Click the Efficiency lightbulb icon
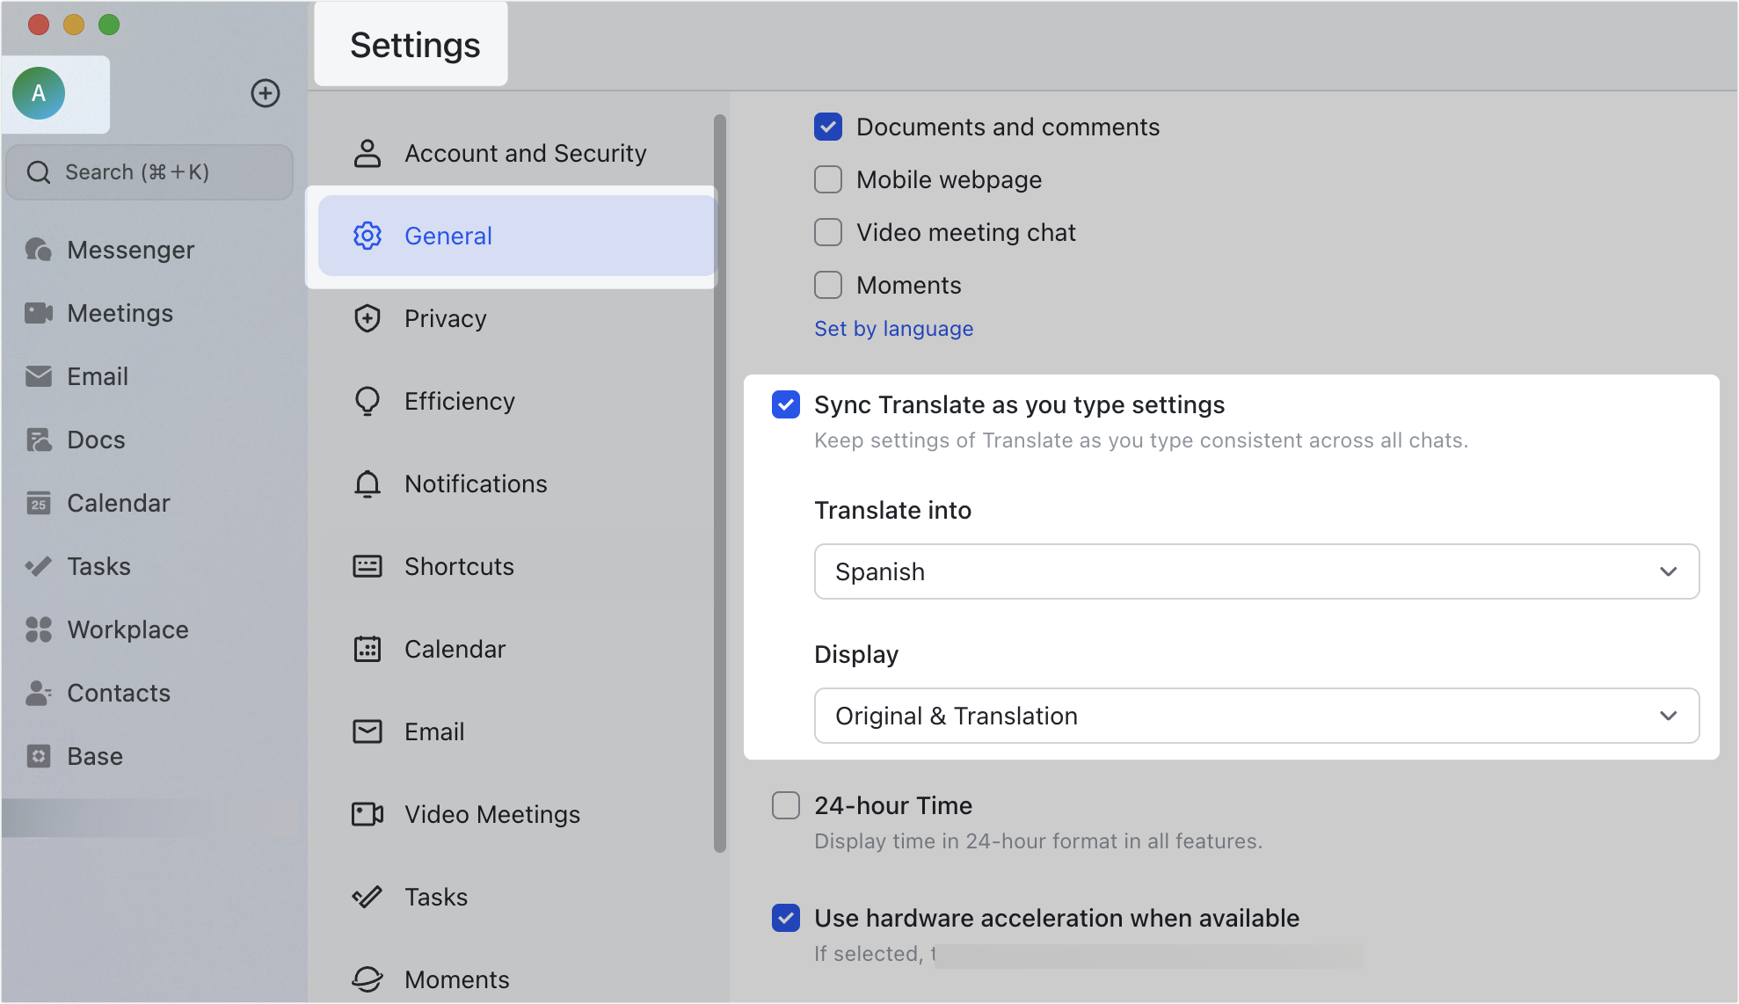1739x1004 pixels. [x=367, y=401]
